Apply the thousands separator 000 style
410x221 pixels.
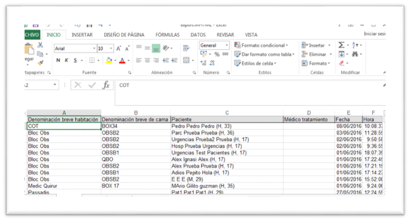[225, 54]
